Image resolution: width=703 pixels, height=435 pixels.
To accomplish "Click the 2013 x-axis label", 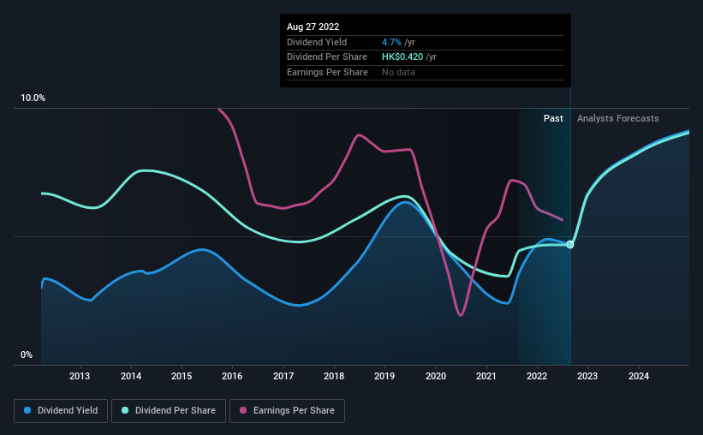I will [x=80, y=376].
